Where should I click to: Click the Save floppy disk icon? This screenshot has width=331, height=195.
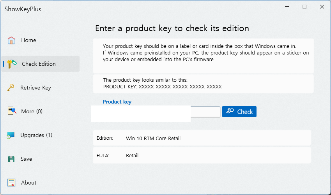point(11,159)
